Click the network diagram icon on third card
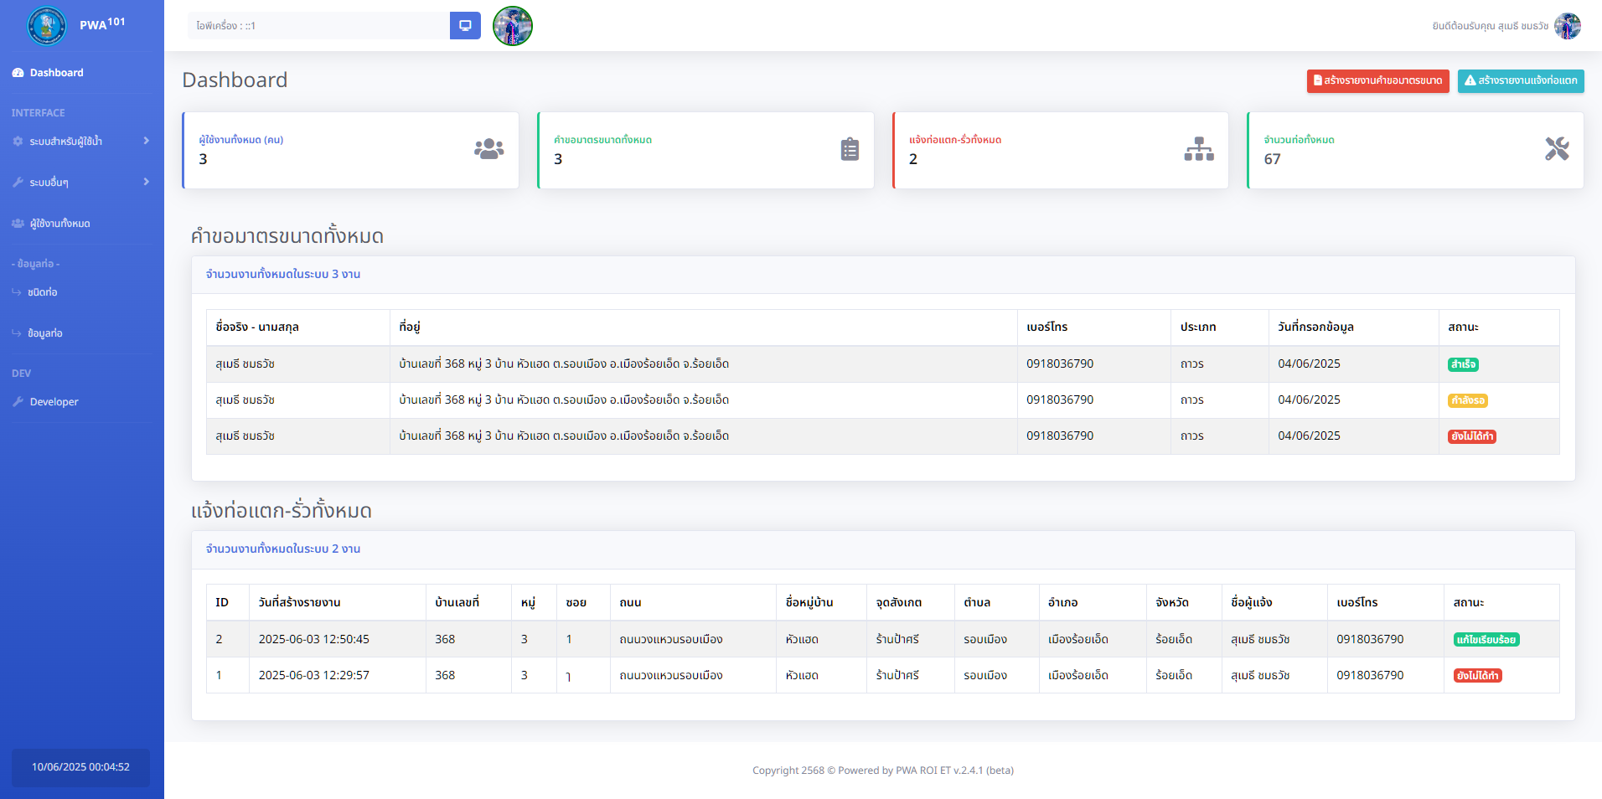Screen dimensions: 1602x799 [x=1199, y=149]
